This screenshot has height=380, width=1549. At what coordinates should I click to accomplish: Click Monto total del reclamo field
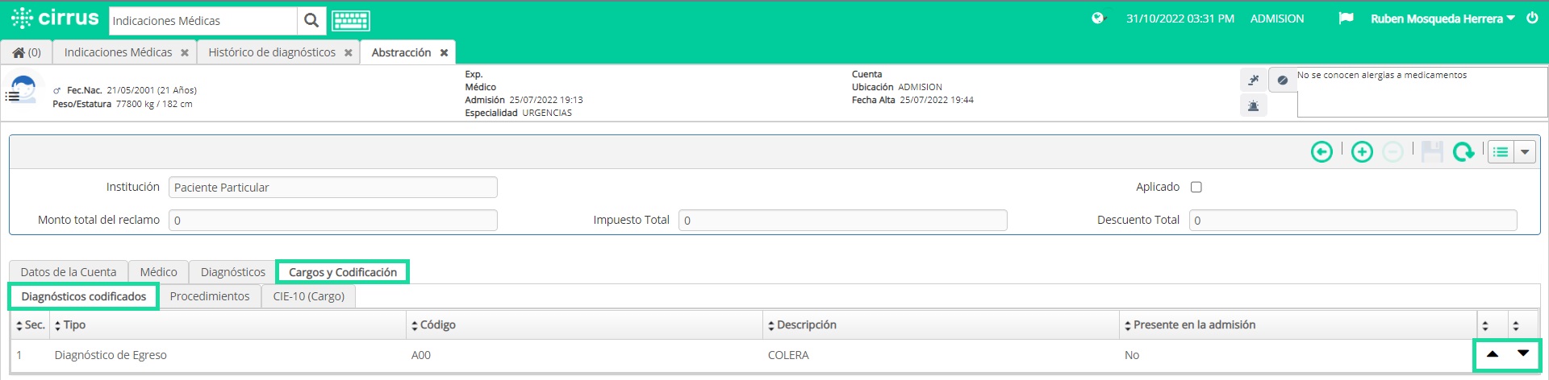(333, 221)
